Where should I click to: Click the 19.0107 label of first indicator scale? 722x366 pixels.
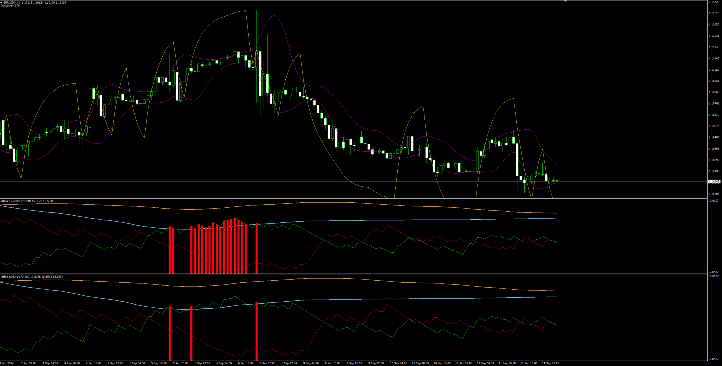(713, 201)
